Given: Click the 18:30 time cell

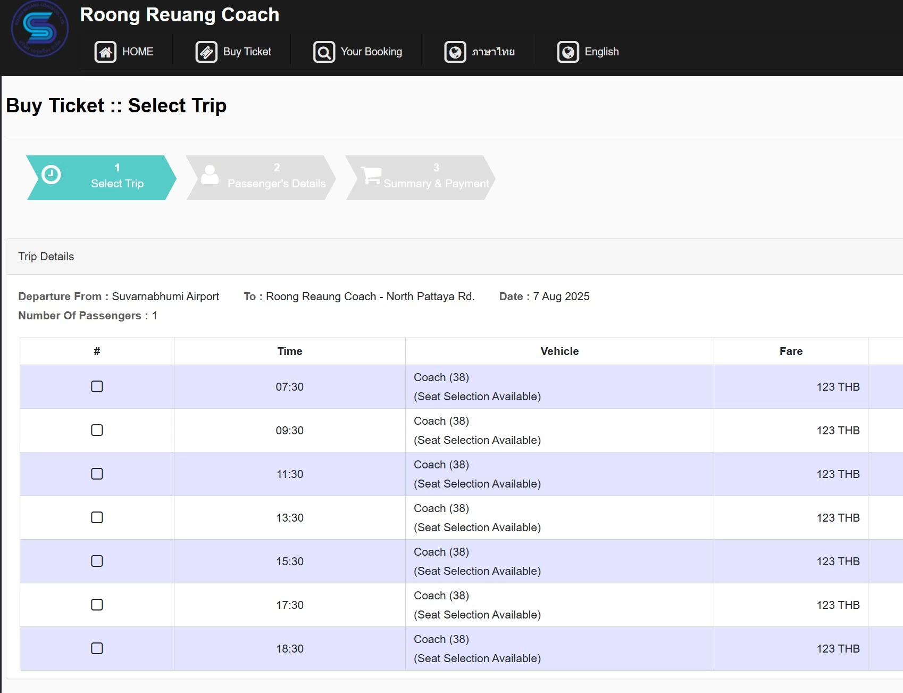Looking at the screenshot, I should 290,649.
